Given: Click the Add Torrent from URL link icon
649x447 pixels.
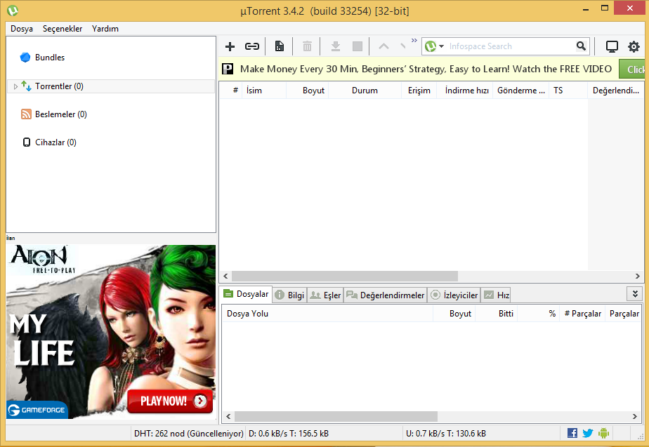Looking at the screenshot, I should click(x=251, y=46).
